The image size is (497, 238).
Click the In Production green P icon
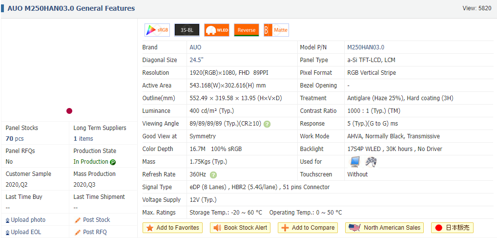tap(113, 162)
